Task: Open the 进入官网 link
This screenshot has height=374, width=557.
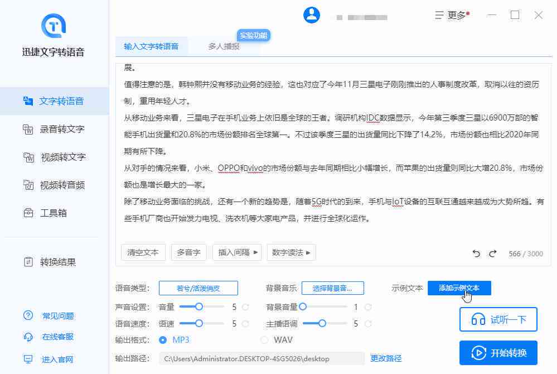Action: [49, 359]
